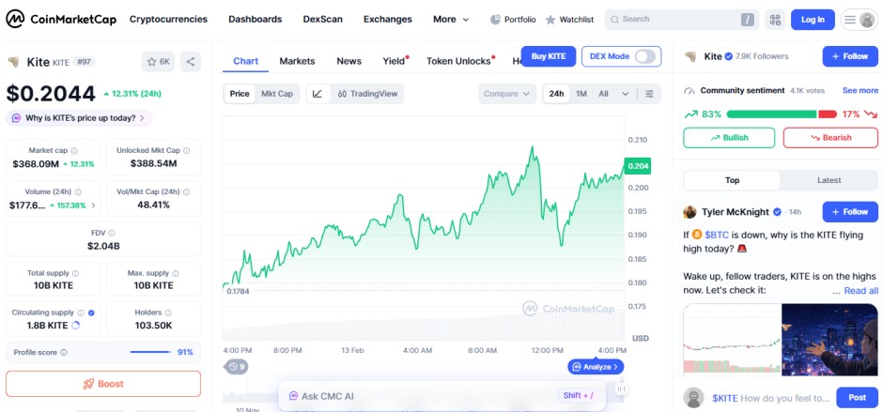
Task: Open the Ask CMC AI box
Action: click(x=442, y=396)
